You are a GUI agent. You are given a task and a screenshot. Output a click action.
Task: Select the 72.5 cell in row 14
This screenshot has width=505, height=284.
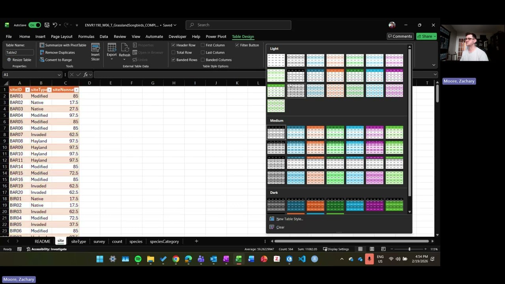click(65, 173)
